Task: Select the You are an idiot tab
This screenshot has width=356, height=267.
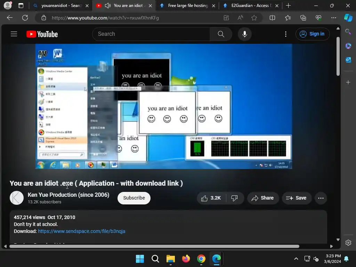Action: point(128,6)
